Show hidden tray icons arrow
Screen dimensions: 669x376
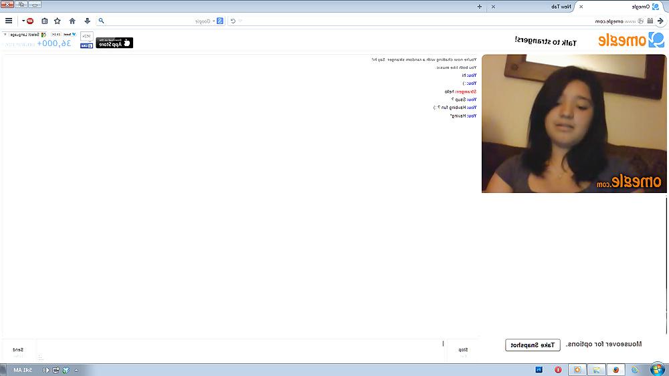click(x=76, y=371)
